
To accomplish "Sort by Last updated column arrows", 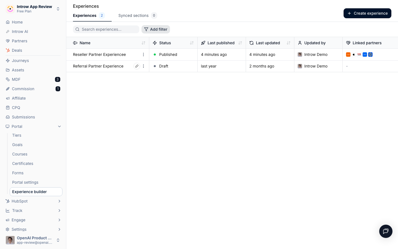I will point(288,43).
